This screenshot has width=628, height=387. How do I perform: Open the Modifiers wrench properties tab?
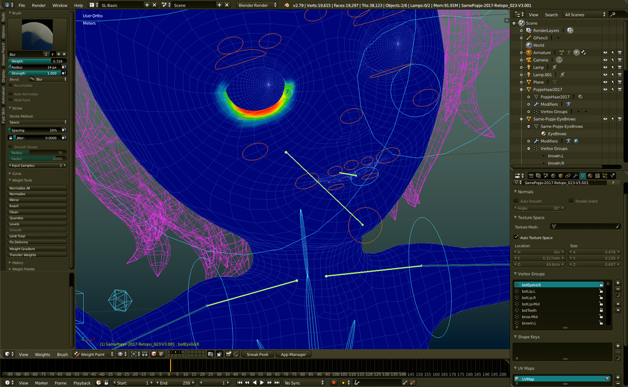point(575,176)
